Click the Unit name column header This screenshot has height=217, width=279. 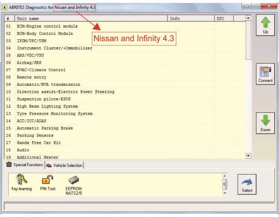91,19
